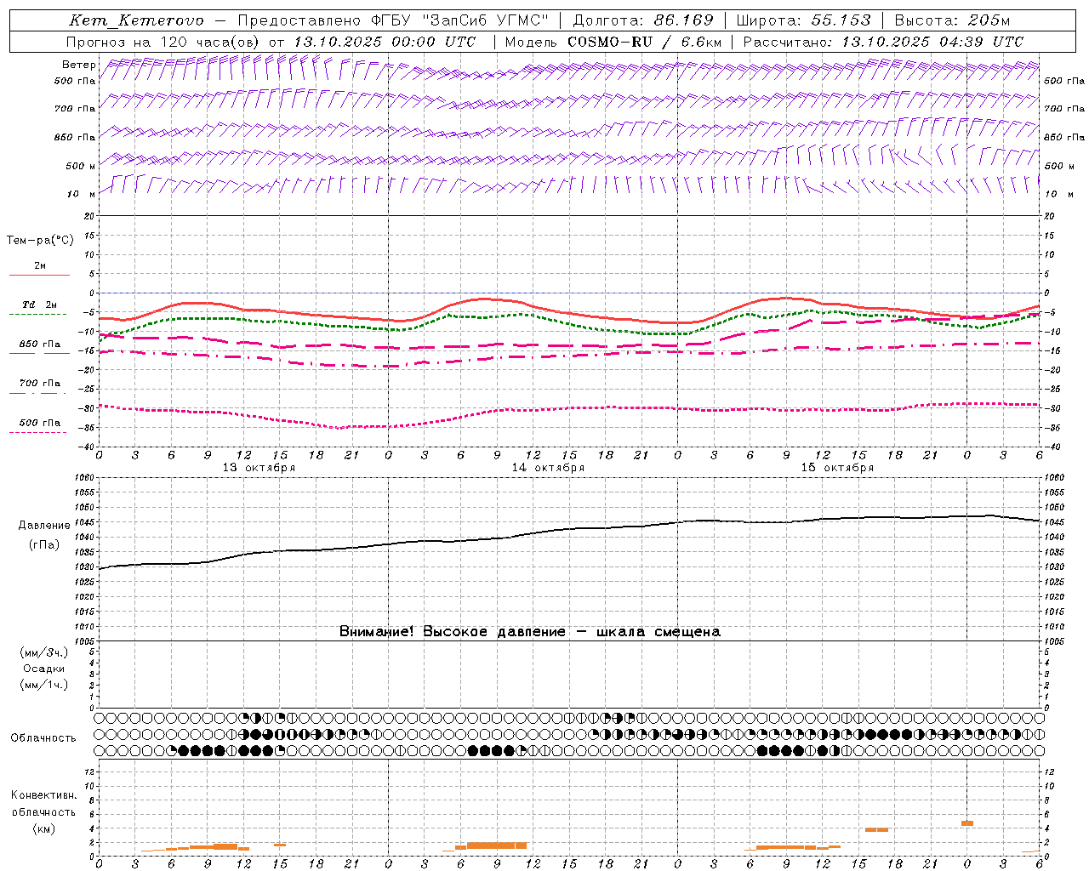Select the text Предоставлено ФГБУ "ЗапСиб УГМС"
This screenshot has height=871, width=1089.
[x=393, y=20]
